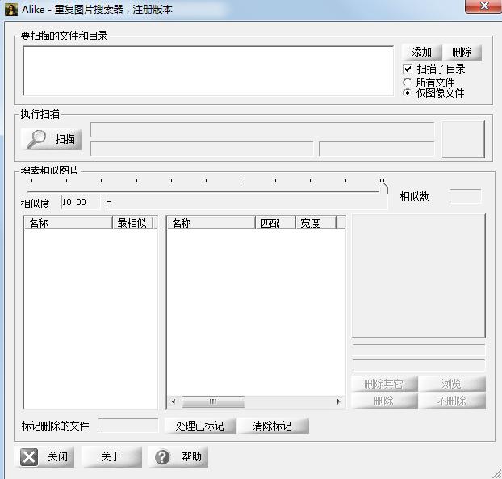Click the horizontal scrollbar left arrow
Screen dimensions: 502x479
tap(174, 401)
